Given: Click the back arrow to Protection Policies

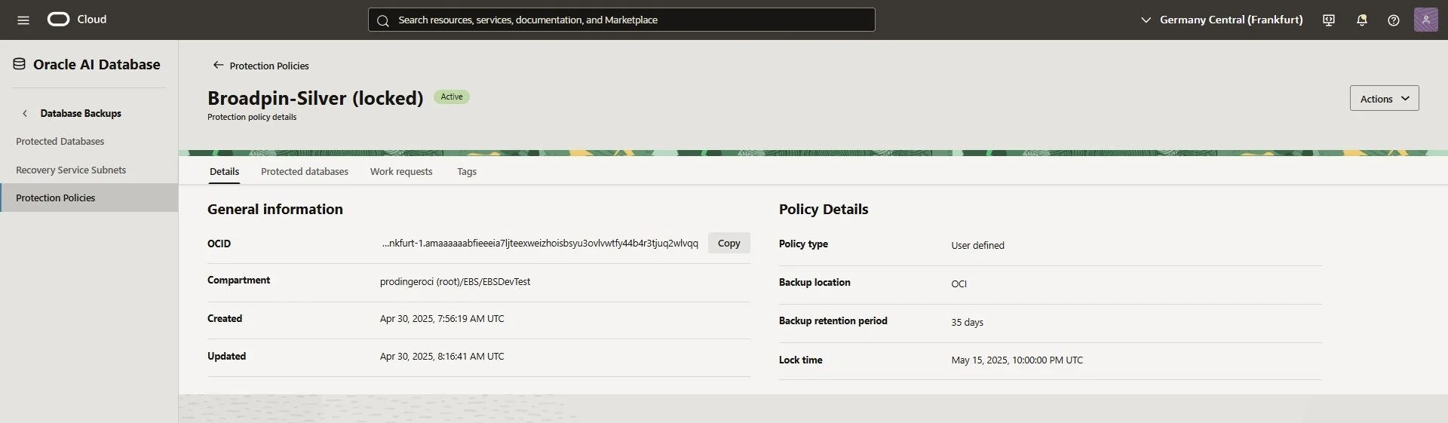Looking at the screenshot, I should click(x=218, y=66).
